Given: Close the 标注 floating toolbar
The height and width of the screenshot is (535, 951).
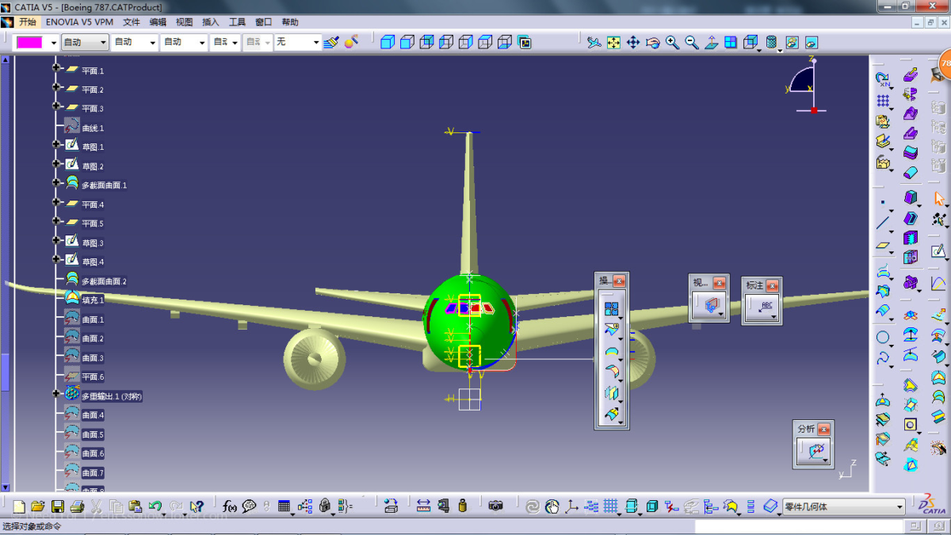Looking at the screenshot, I should coord(773,285).
